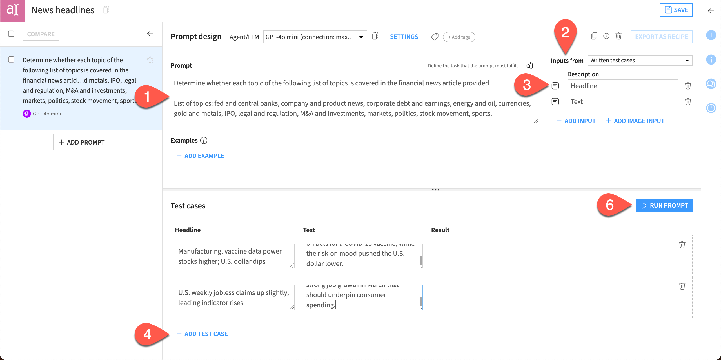The height and width of the screenshot is (360, 721).
Task: Select the first prompt's checkbox
Action: (x=11, y=60)
